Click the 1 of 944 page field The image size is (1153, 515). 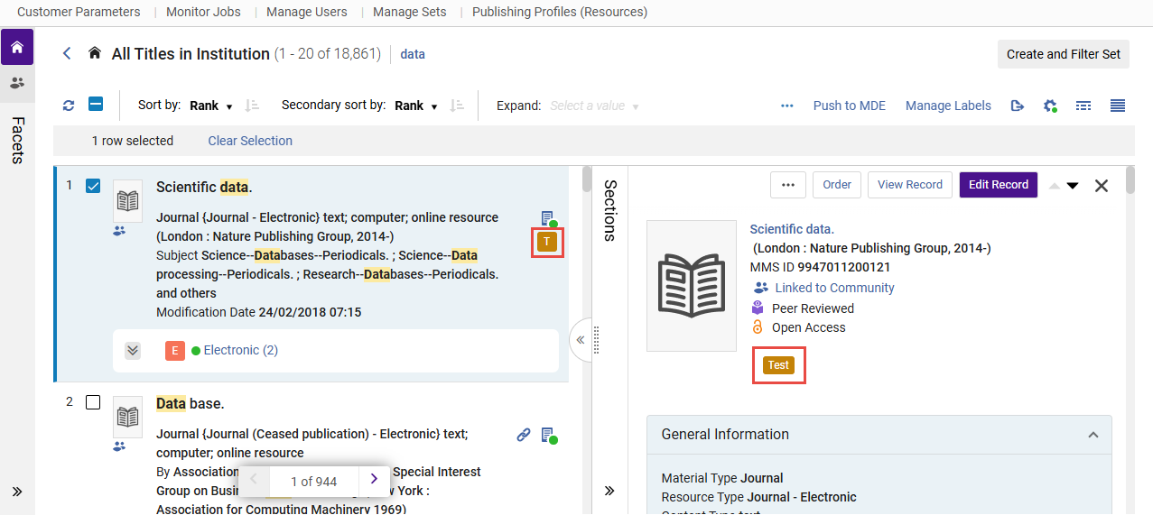pyautogui.click(x=313, y=481)
